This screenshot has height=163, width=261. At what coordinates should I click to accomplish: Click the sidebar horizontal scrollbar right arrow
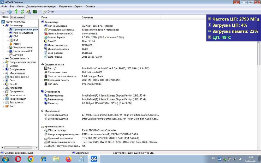37,148
